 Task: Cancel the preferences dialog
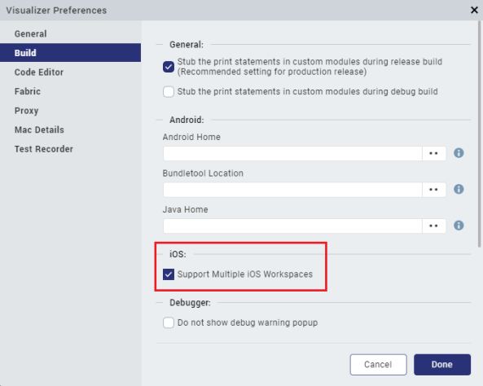[378, 365]
